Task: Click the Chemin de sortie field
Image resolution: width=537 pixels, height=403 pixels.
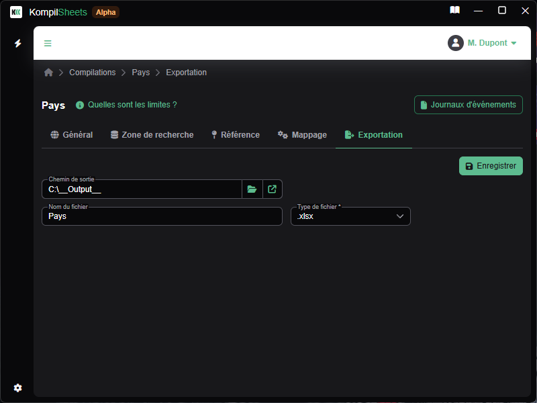Action: pos(141,189)
